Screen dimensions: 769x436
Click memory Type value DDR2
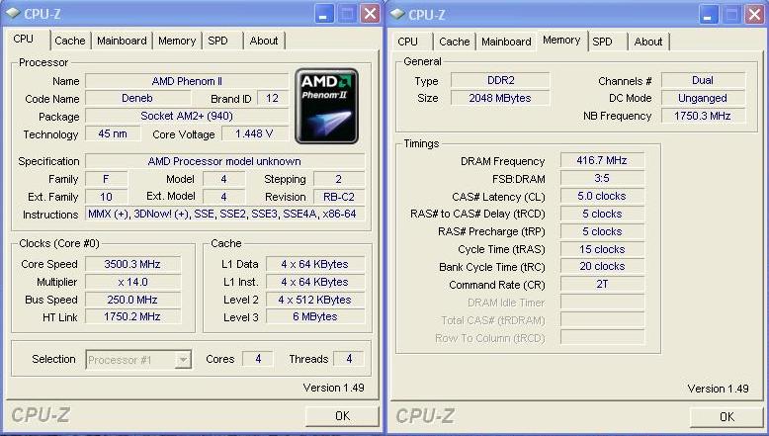pos(500,80)
